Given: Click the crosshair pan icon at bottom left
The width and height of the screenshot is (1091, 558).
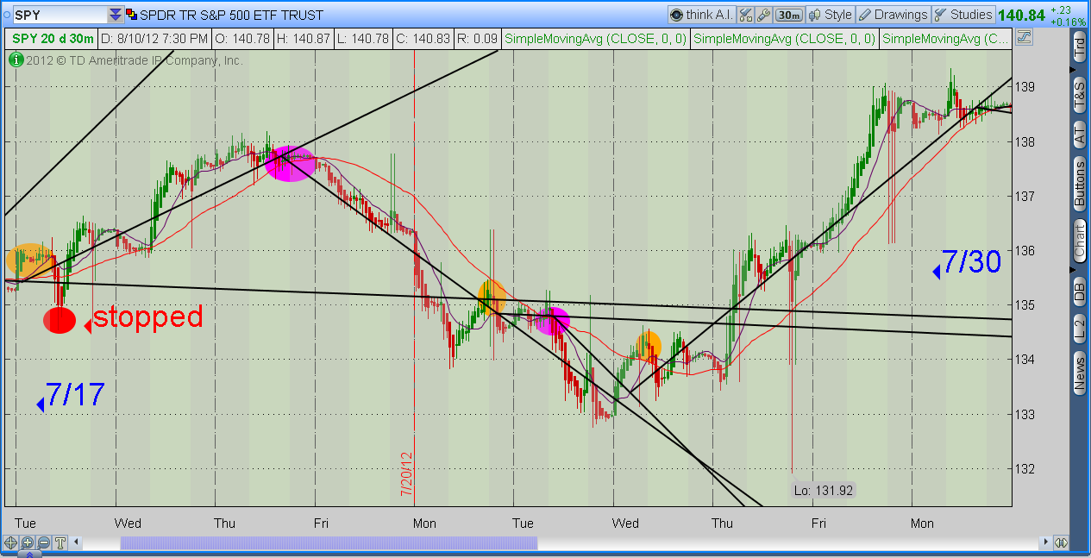Looking at the screenshot, I should coord(10,543).
